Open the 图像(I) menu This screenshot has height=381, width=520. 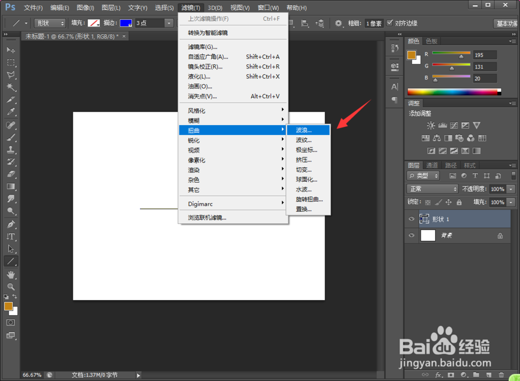[85, 8]
